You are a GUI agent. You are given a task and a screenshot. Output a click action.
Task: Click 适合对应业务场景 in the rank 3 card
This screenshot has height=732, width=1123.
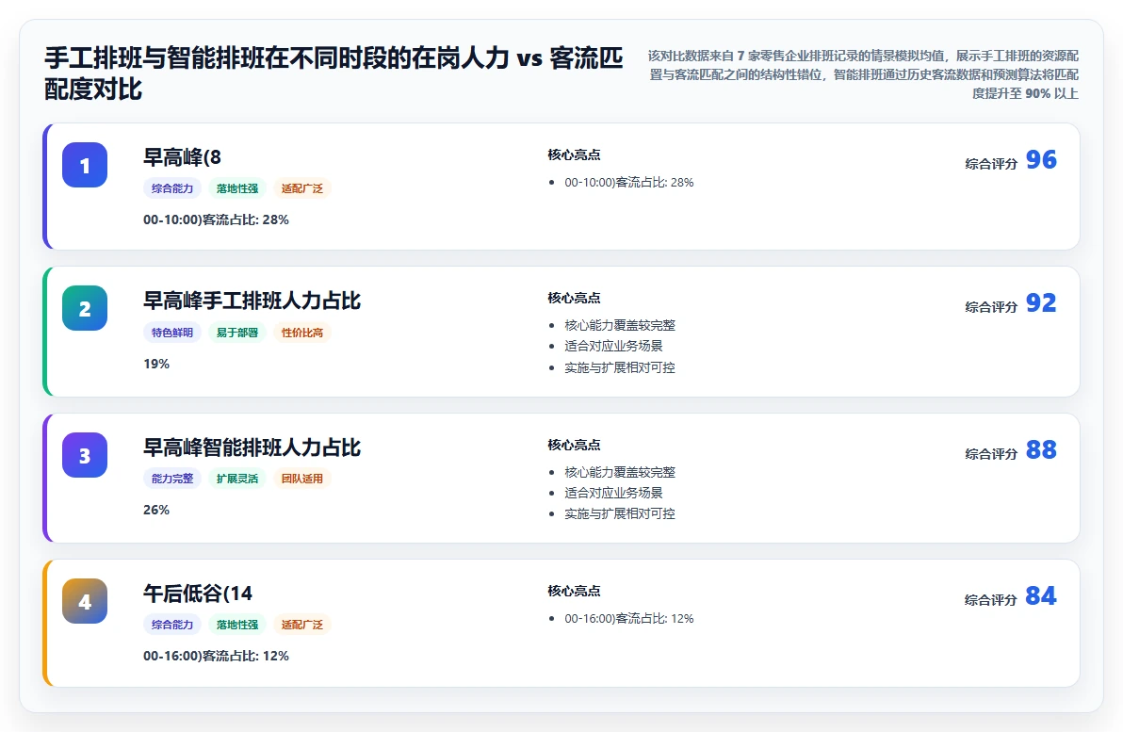point(613,493)
